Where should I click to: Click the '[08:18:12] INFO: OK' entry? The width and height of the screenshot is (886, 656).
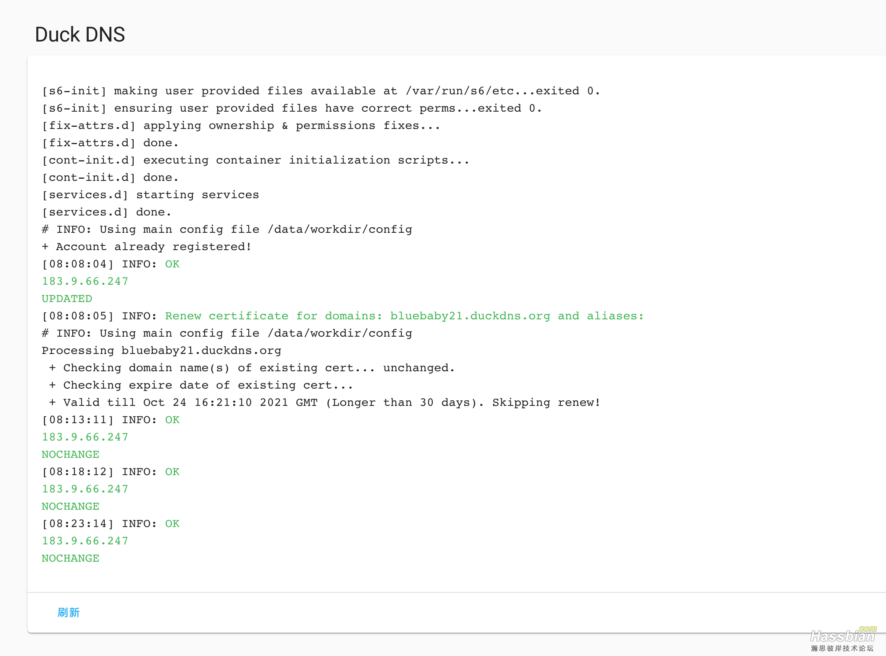111,472
